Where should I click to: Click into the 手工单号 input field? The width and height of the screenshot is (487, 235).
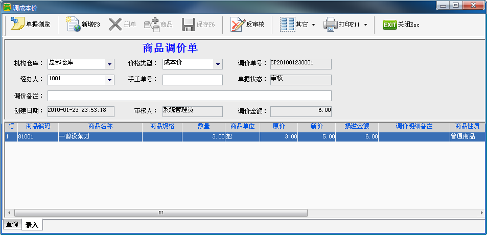pos(192,80)
